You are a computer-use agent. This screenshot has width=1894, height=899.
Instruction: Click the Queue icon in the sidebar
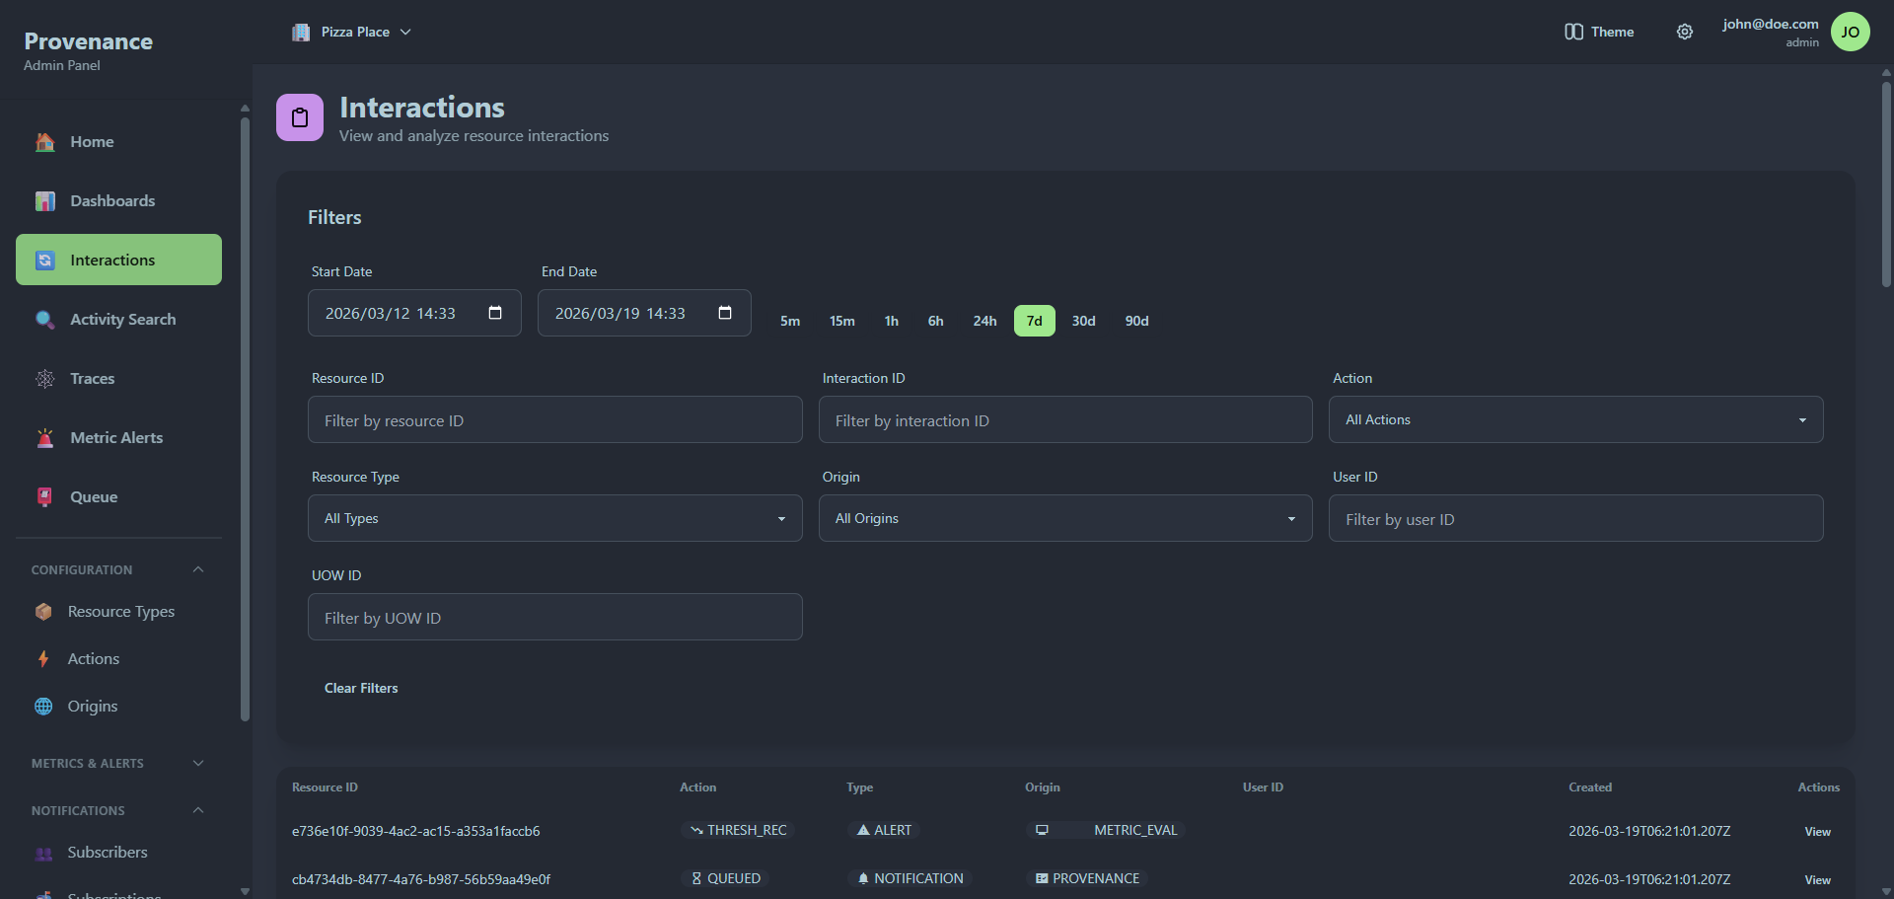(x=44, y=496)
